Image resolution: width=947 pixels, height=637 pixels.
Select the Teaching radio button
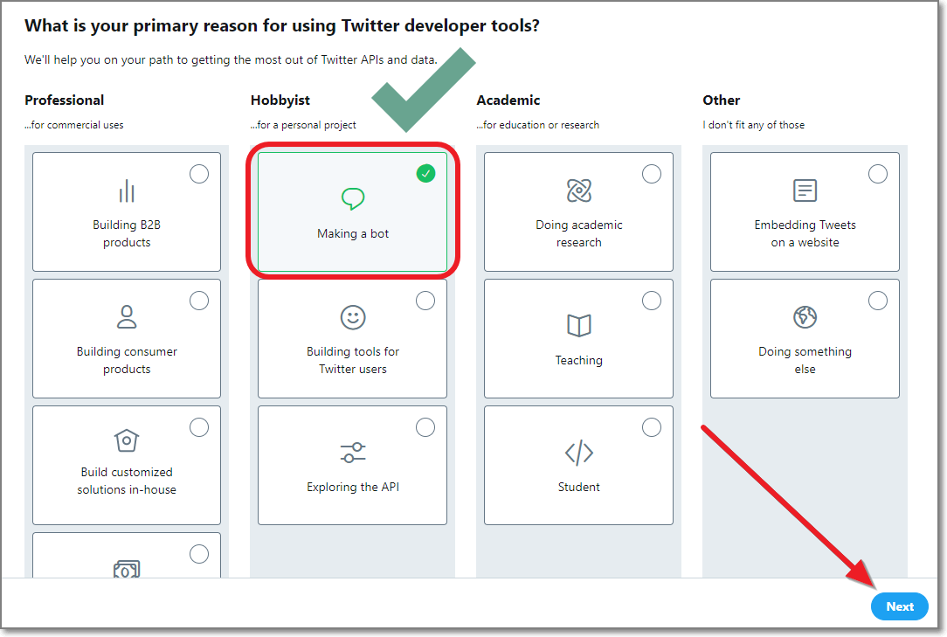(x=652, y=301)
